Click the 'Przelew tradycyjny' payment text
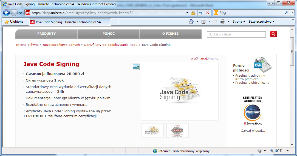 pyautogui.click(x=250, y=76)
